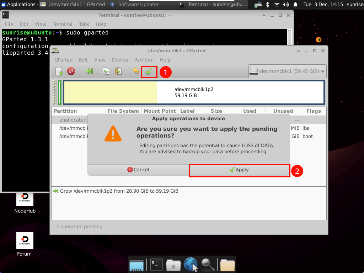
Task: Open the Tabs menu in Terminal window
Action: (84, 24)
